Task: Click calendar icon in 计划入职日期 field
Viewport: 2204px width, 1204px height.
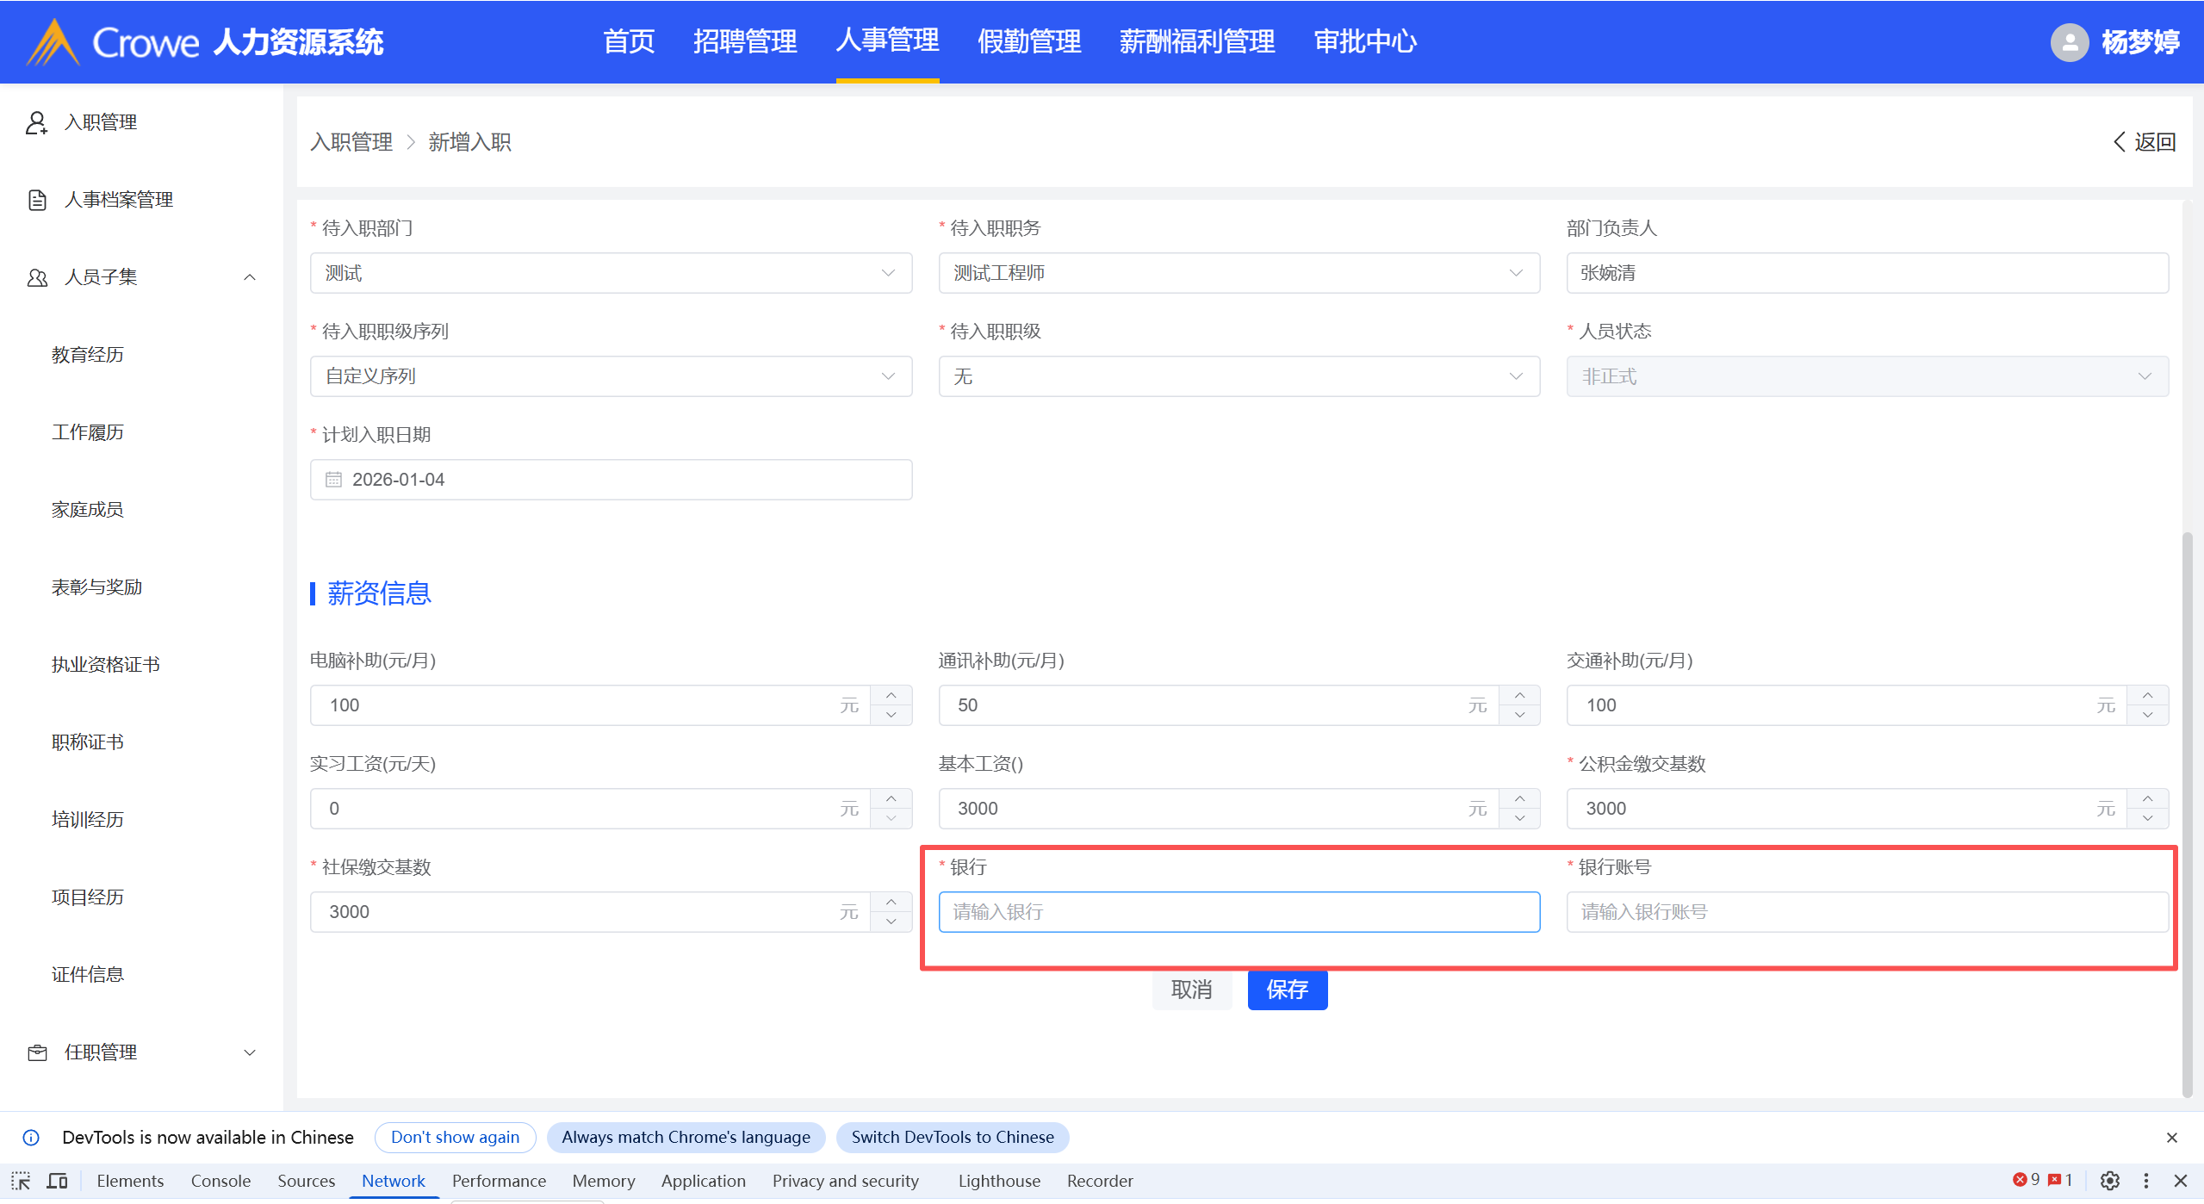Action: click(x=333, y=480)
